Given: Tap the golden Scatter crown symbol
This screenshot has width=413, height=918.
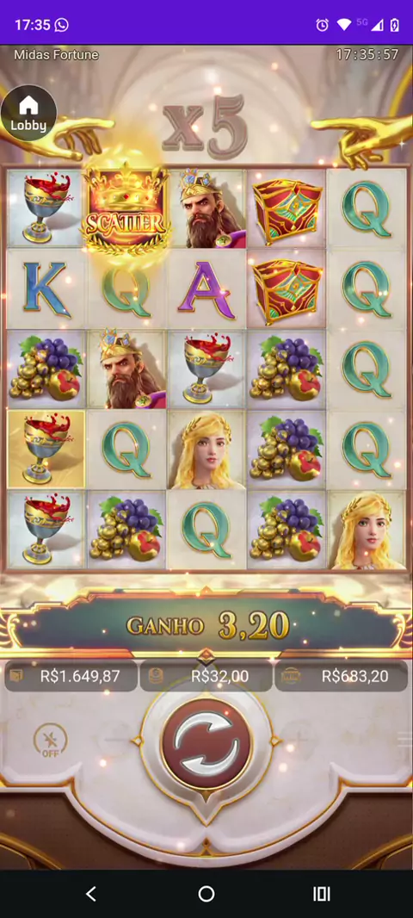Looking at the screenshot, I should 125,209.
